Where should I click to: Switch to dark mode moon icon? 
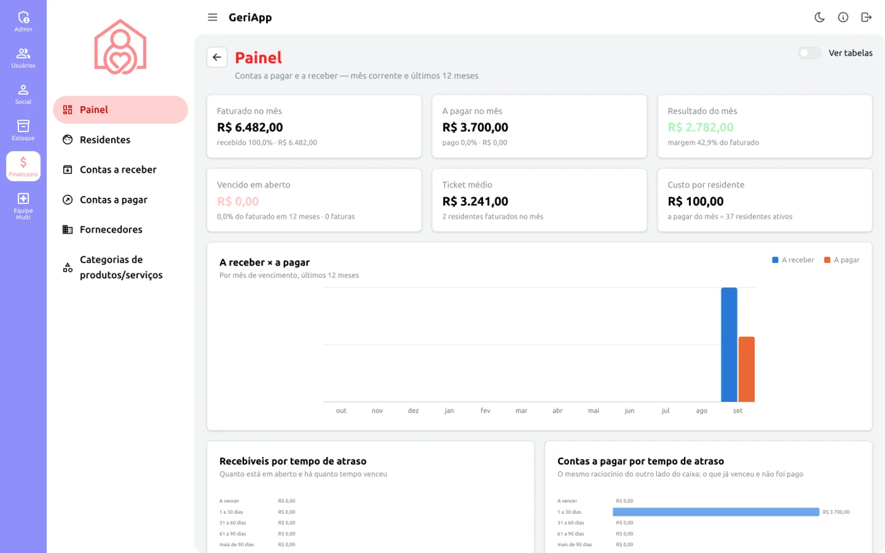(x=820, y=18)
